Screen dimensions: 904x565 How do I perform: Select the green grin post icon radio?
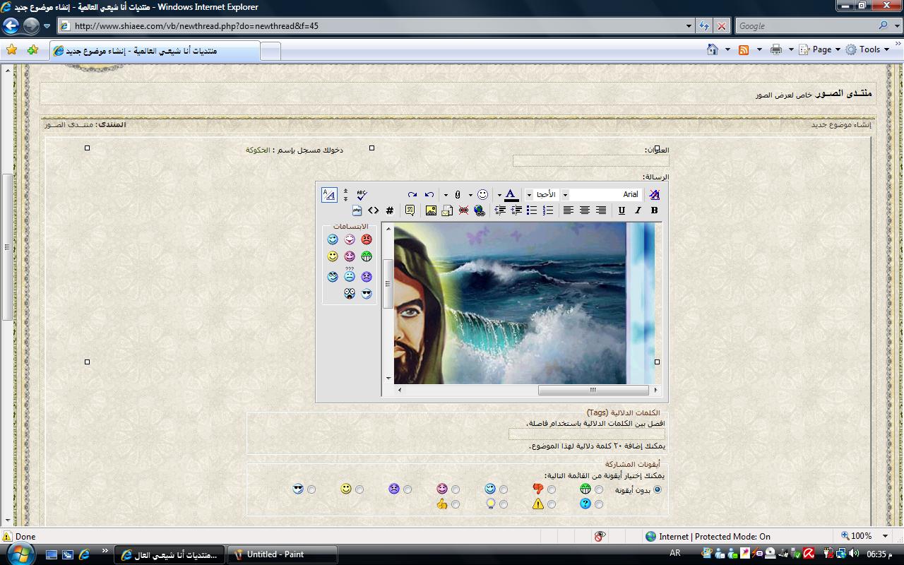point(599,489)
